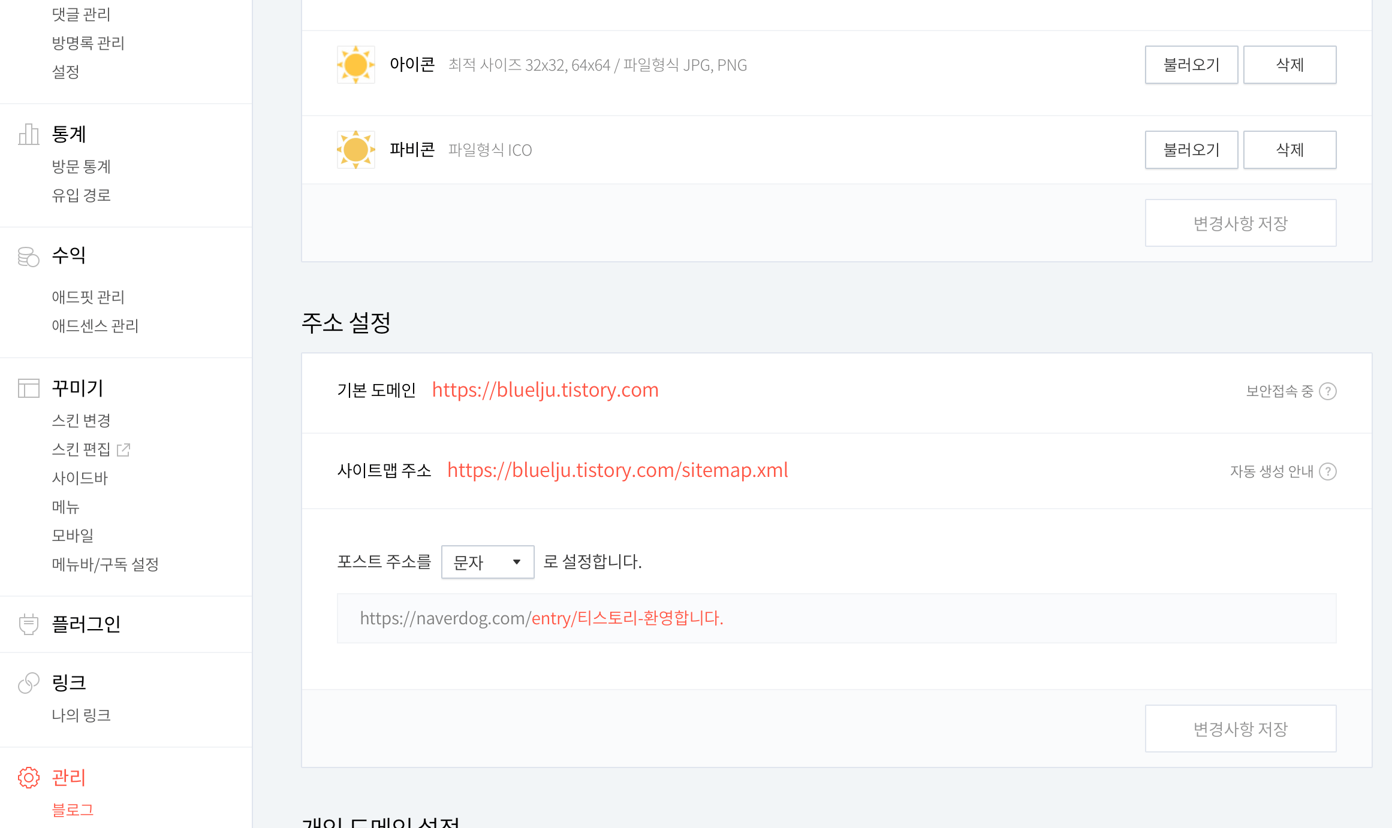
Task: Open the 관리 settings gear icon
Action: point(29,777)
